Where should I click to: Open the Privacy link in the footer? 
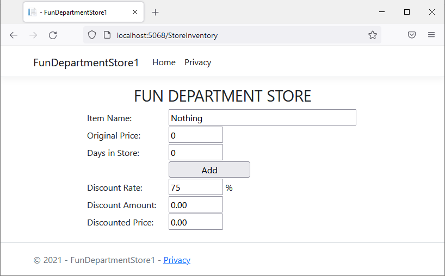(x=177, y=260)
